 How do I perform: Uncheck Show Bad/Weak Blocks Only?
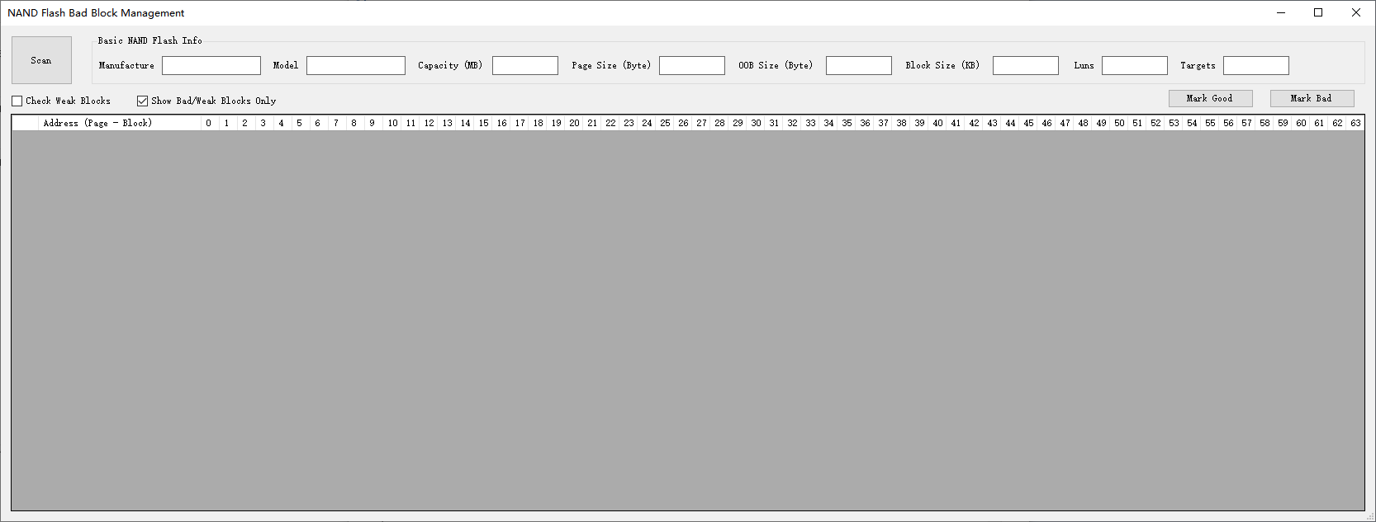click(143, 101)
